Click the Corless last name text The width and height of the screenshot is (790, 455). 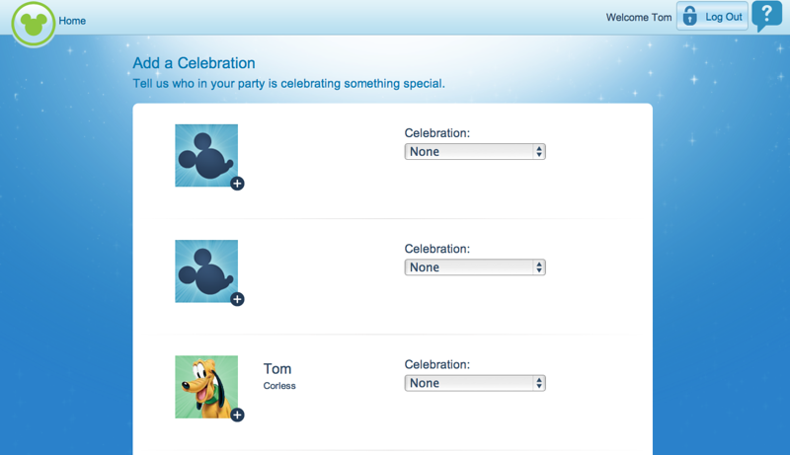[x=279, y=386]
